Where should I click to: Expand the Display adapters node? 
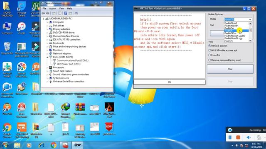click(x=47, y=29)
